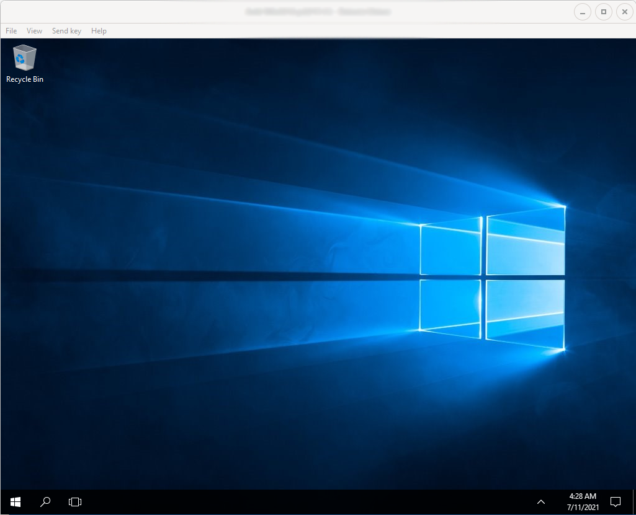Open the Windows Start menu
Viewport: 636px width, 515px height.
click(16, 502)
